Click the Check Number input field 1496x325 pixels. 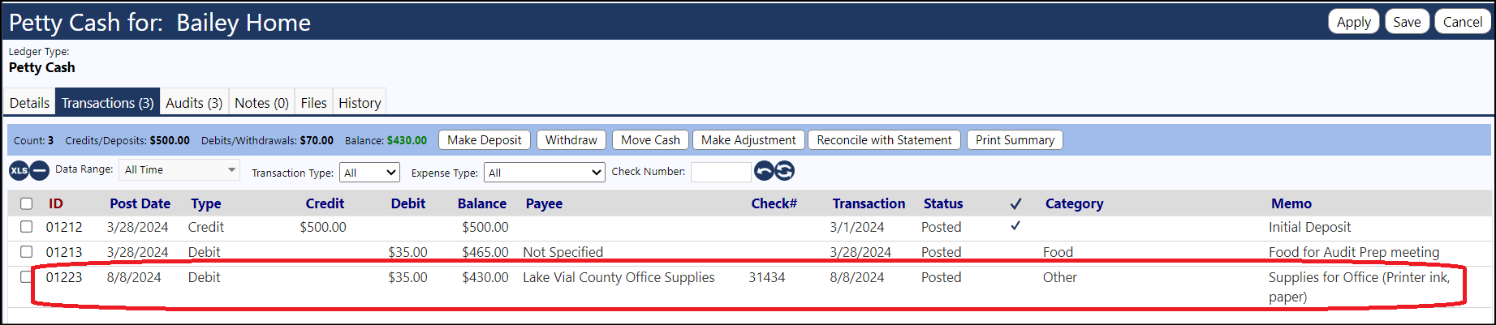click(721, 172)
